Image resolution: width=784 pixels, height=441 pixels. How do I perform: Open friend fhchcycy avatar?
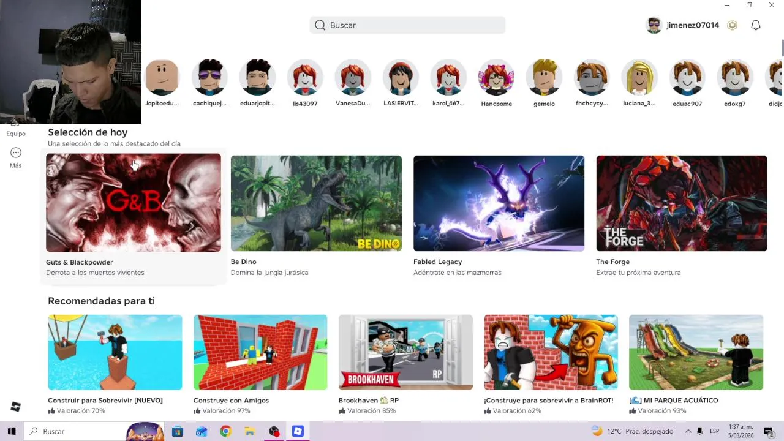(592, 77)
